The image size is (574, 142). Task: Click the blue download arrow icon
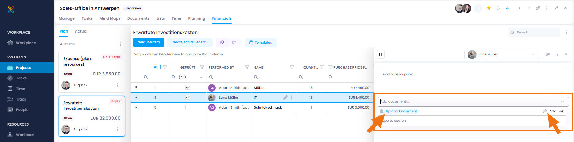[507, 8]
